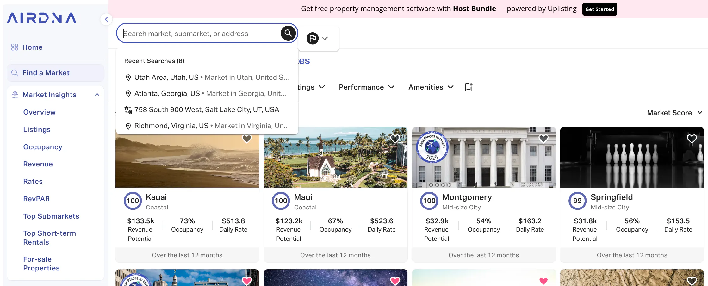Select recent search Richmond, Virginia, US

(207, 126)
